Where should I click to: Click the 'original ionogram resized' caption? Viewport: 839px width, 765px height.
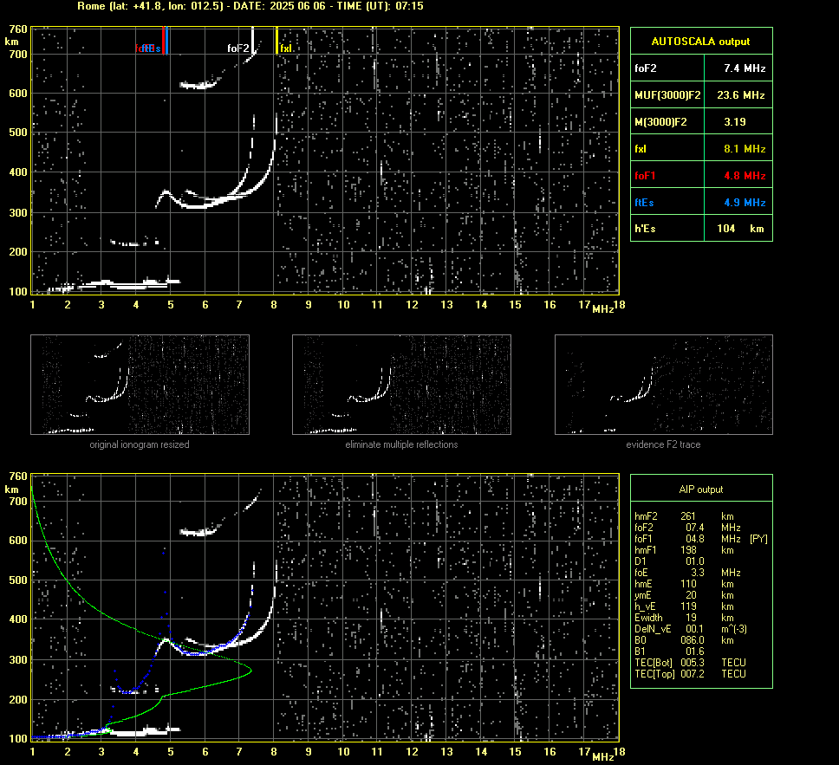coord(140,444)
